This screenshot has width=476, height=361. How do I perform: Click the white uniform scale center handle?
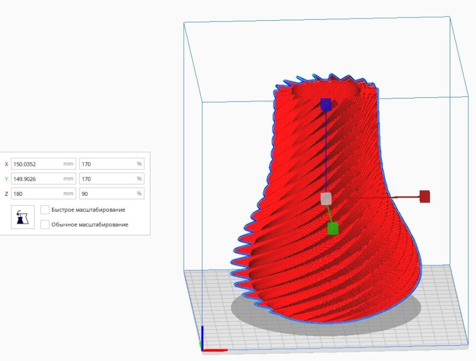(326, 199)
